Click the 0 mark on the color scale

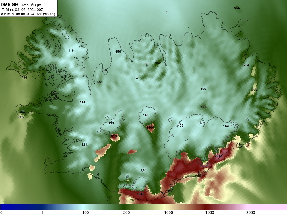(1, 212)
